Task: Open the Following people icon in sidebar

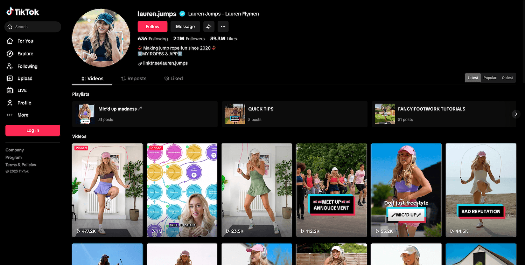Action: click(10, 66)
